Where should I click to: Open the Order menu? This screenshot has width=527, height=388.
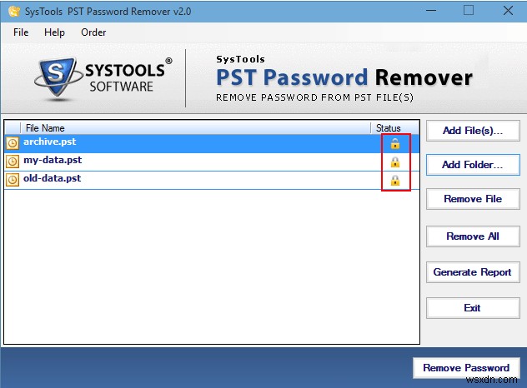coord(93,32)
